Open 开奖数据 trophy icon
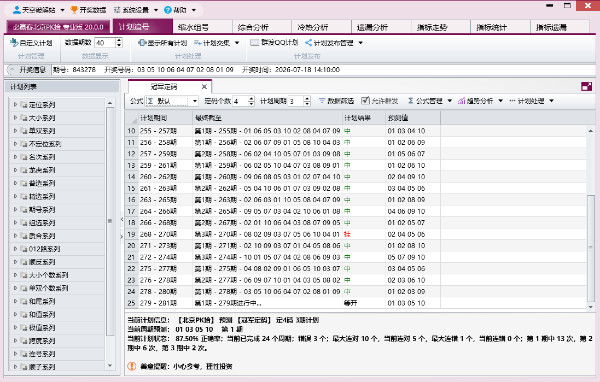The image size is (600, 382). (x=74, y=10)
